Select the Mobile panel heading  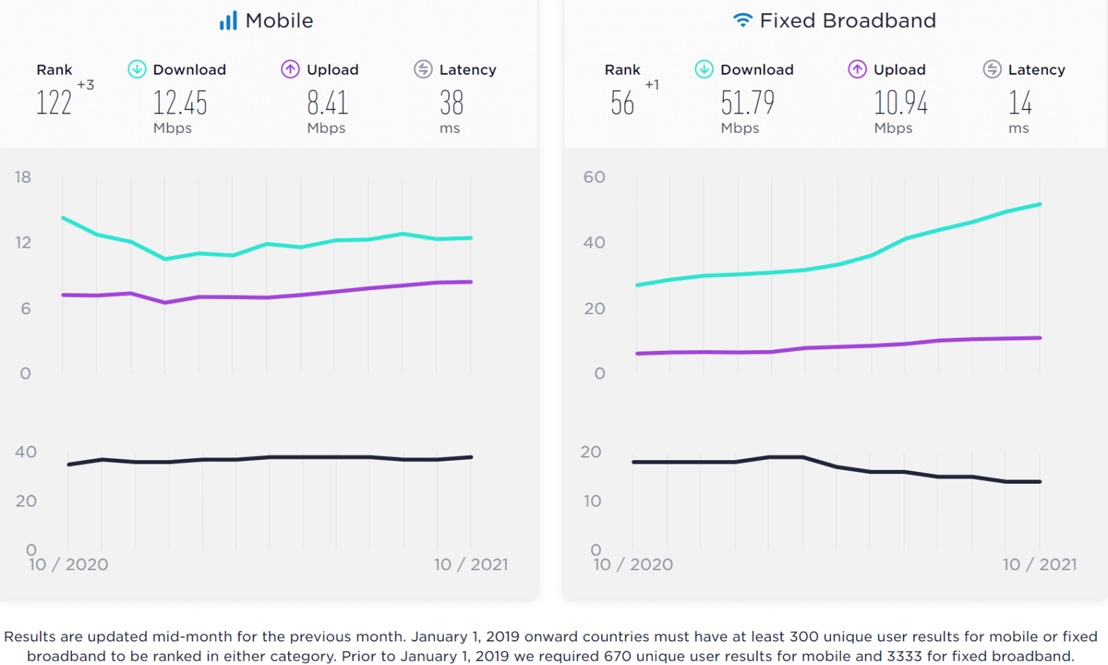click(279, 21)
